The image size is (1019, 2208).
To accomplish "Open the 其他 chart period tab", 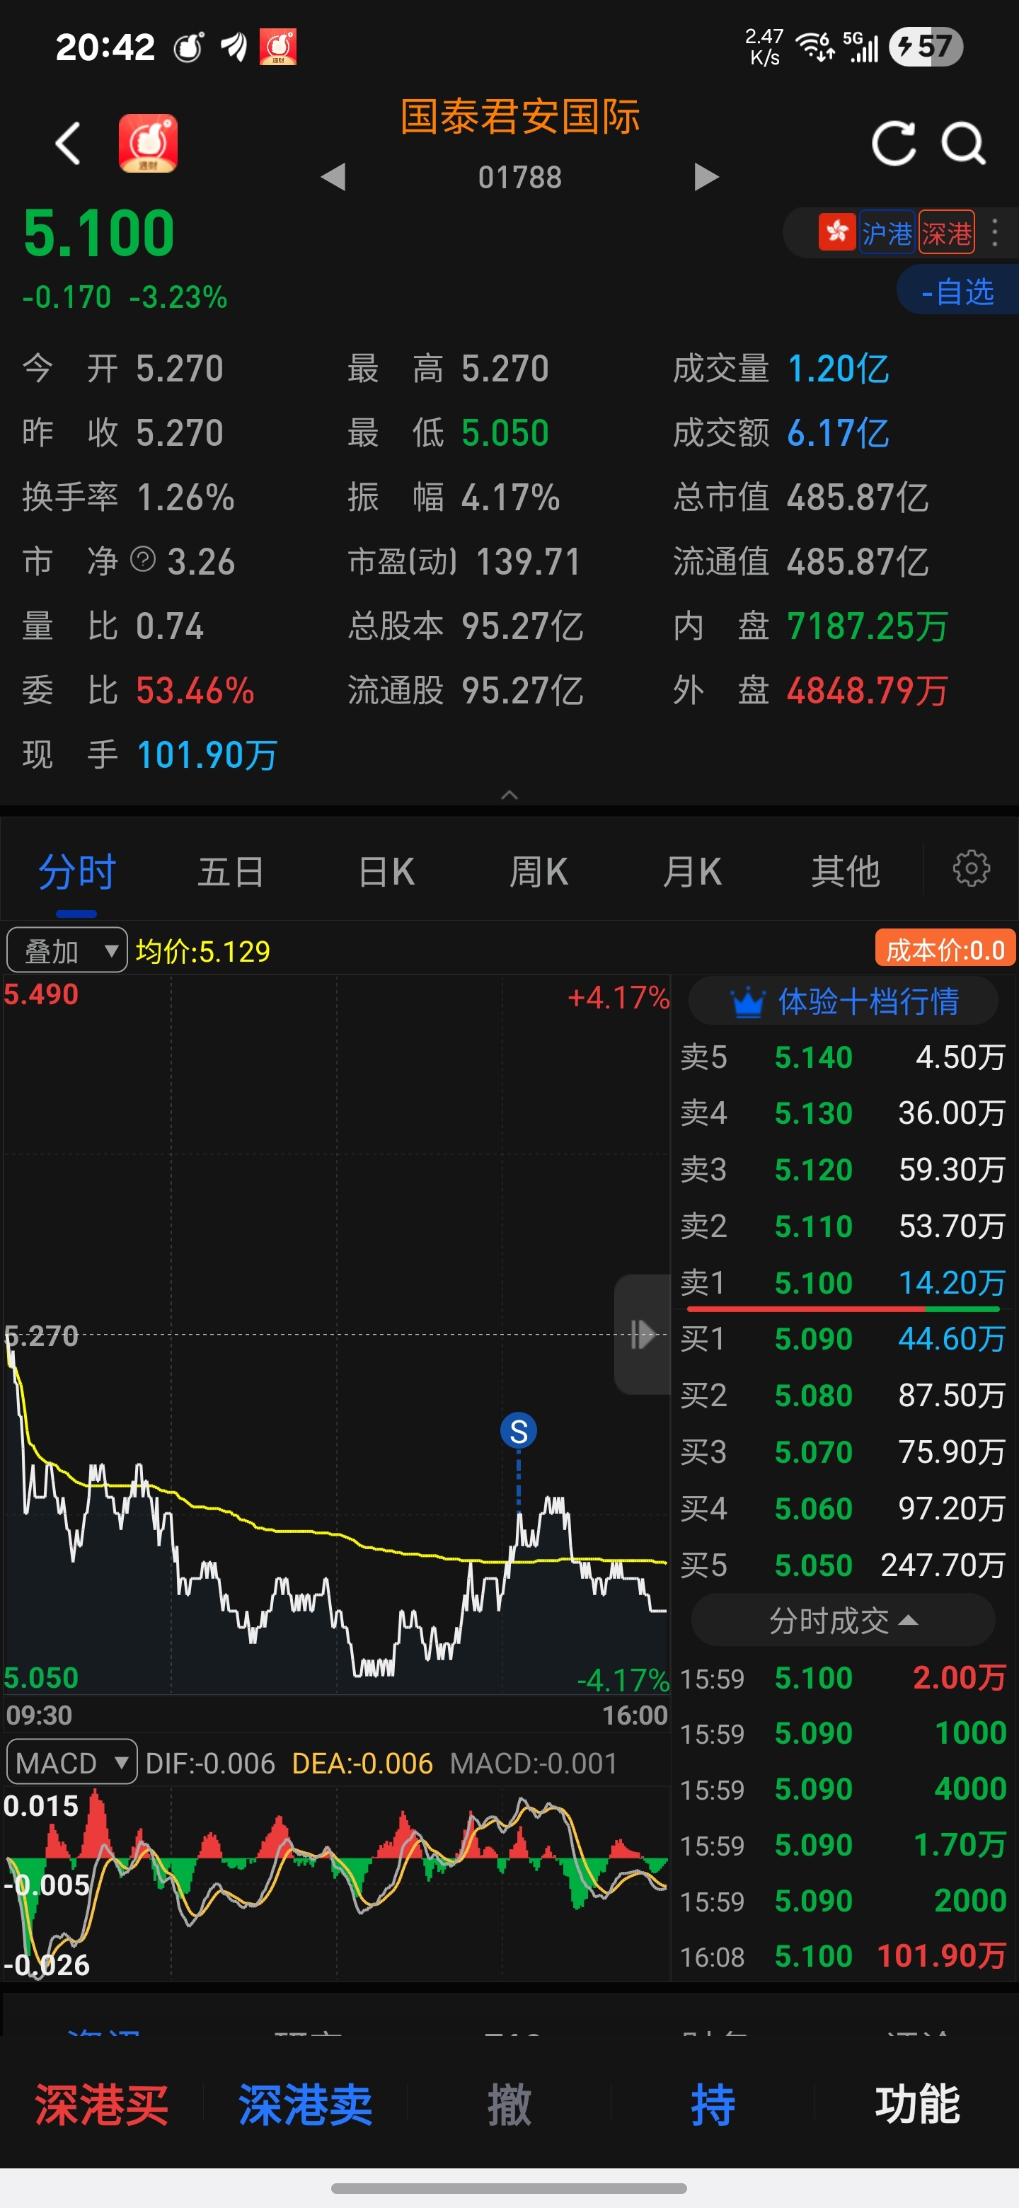I will coord(846,872).
